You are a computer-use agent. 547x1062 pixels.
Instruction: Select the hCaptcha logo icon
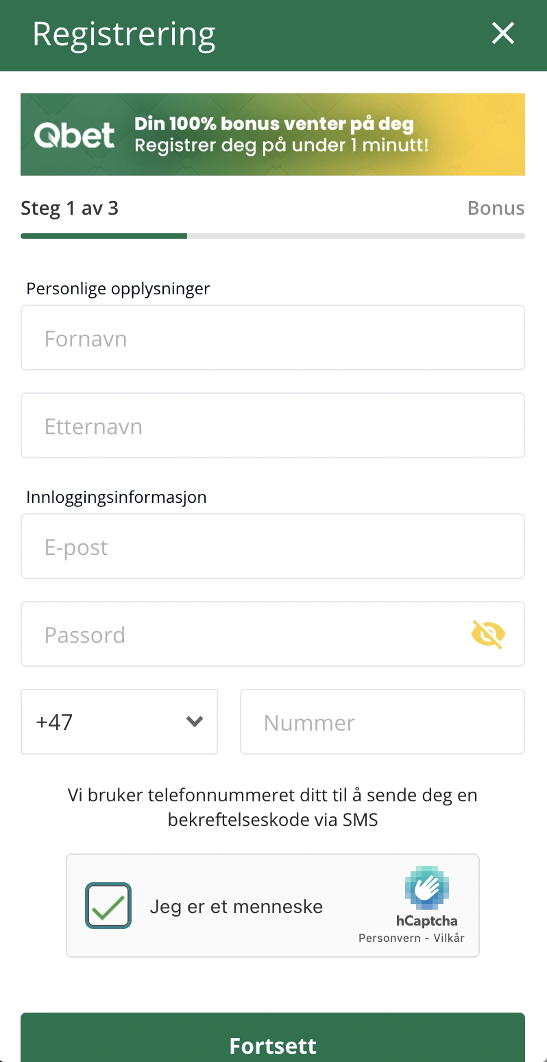tap(427, 888)
